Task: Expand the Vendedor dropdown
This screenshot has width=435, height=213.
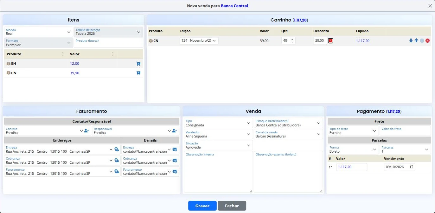Action: [218, 134]
